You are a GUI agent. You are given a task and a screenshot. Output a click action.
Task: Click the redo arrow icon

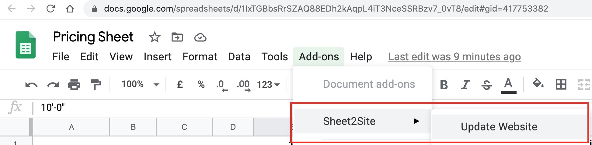(x=53, y=84)
